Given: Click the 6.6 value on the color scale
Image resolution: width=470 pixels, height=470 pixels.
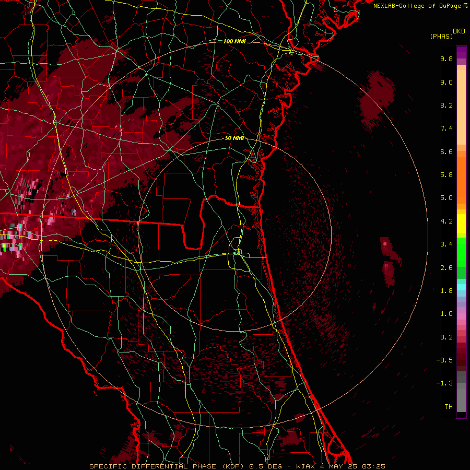Looking at the screenshot, I should [x=446, y=151].
